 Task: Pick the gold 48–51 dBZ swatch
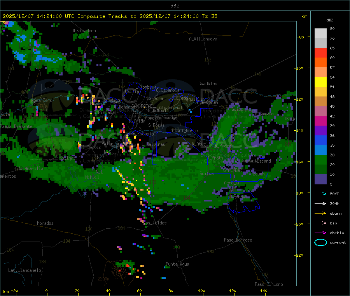tap(320, 92)
